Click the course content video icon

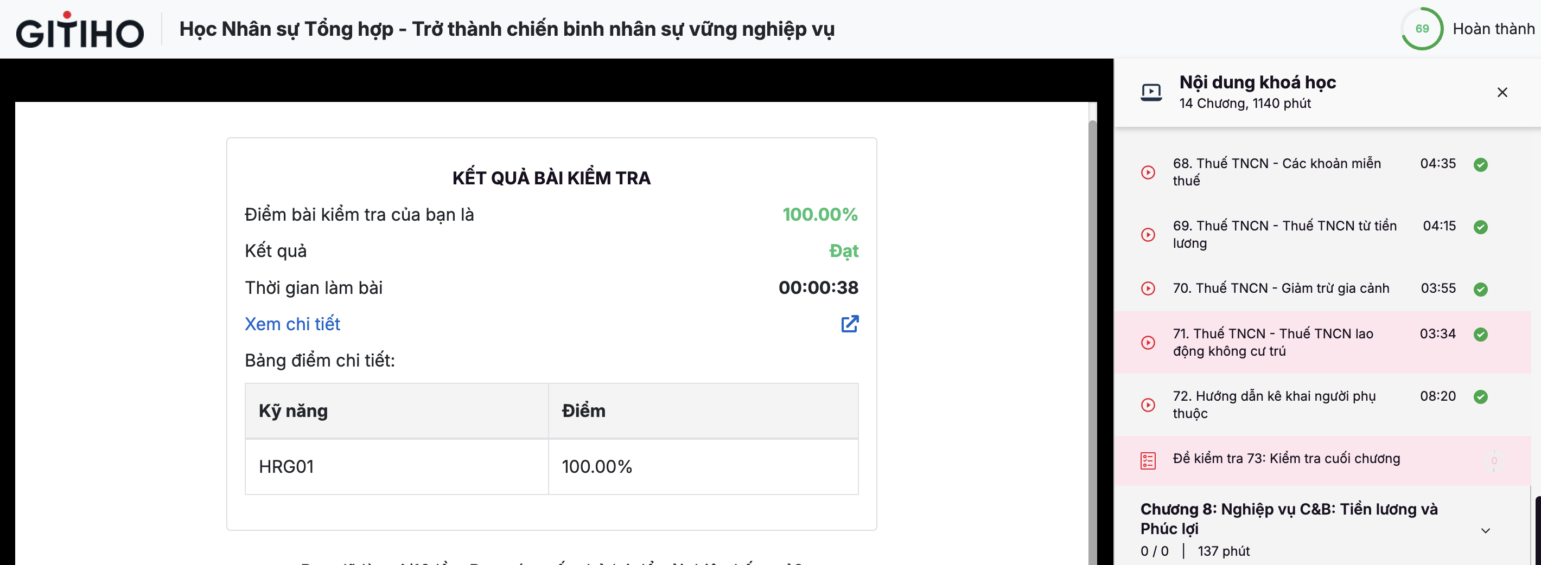click(1151, 92)
